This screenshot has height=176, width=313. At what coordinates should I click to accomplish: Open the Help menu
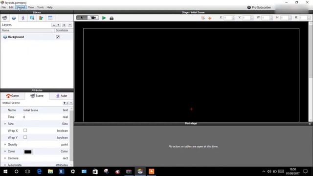pos(49,7)
